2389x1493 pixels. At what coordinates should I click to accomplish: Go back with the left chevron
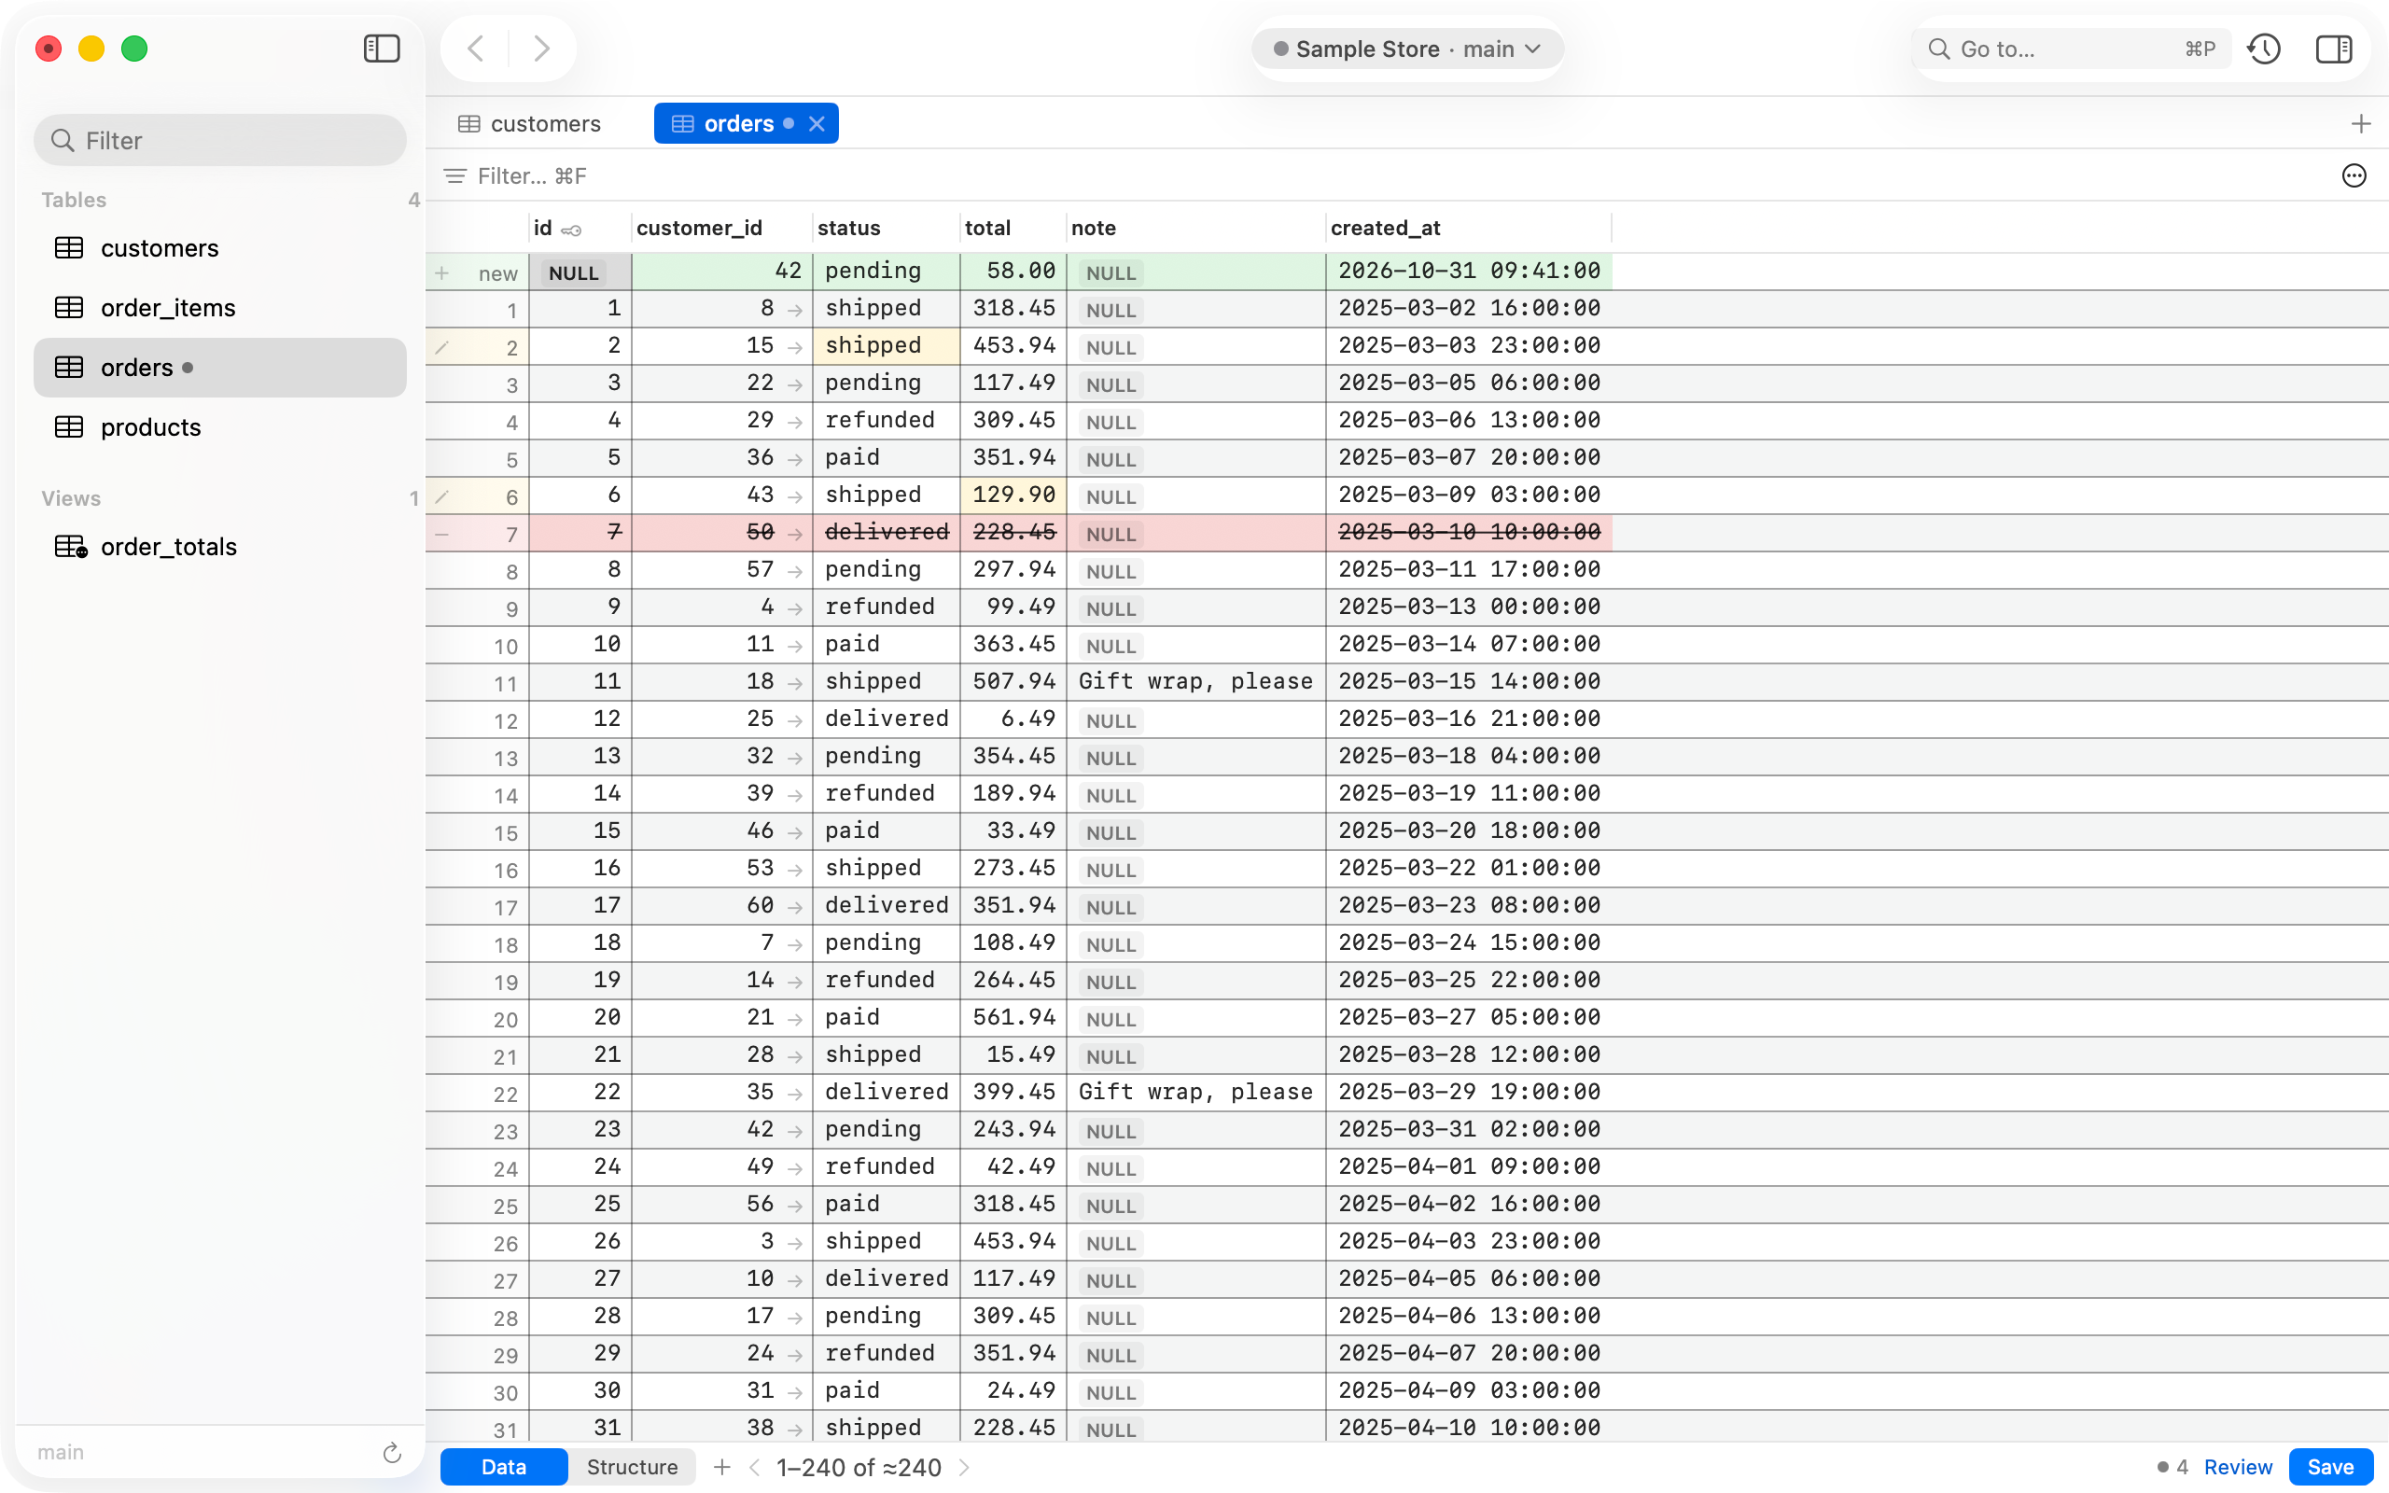pos(475,49)
